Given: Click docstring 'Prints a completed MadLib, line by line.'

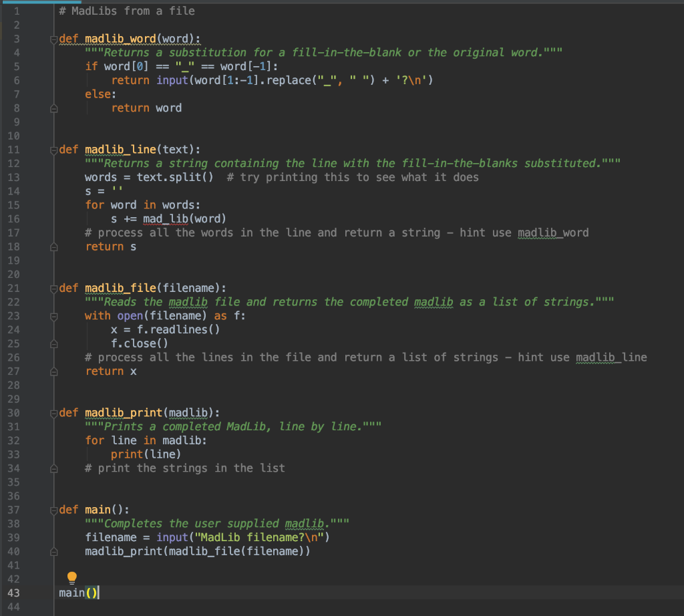Looking at the screenshot, I should (233, 427).
